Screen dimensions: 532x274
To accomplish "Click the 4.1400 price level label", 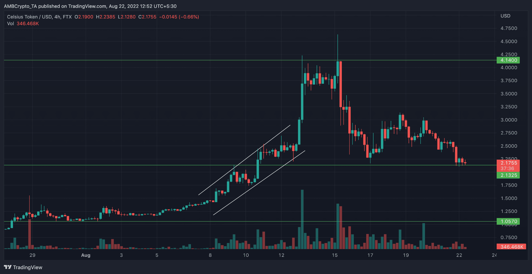I will [x=508, y=60].
